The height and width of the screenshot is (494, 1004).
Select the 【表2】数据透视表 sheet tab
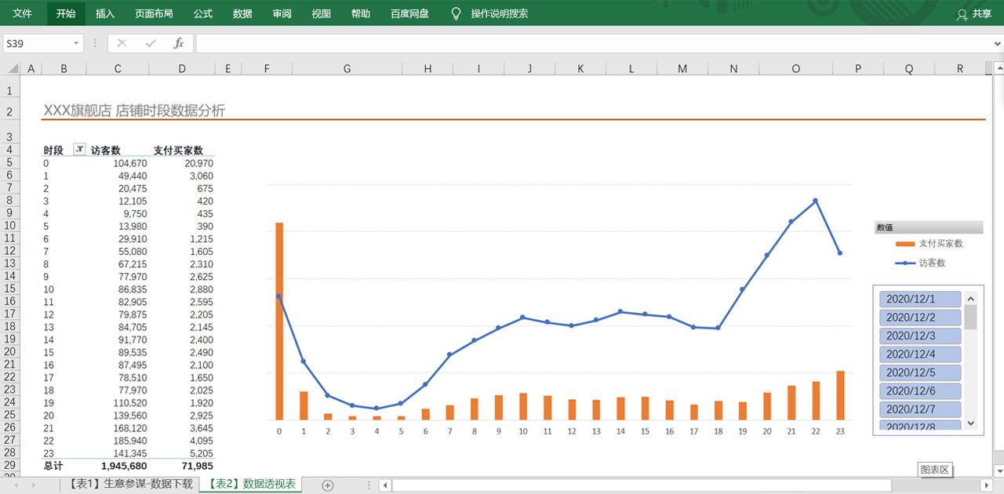tap(250, 485)
